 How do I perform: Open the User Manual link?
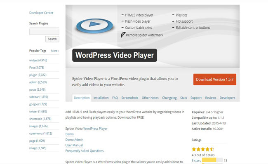tap(74, 145)
